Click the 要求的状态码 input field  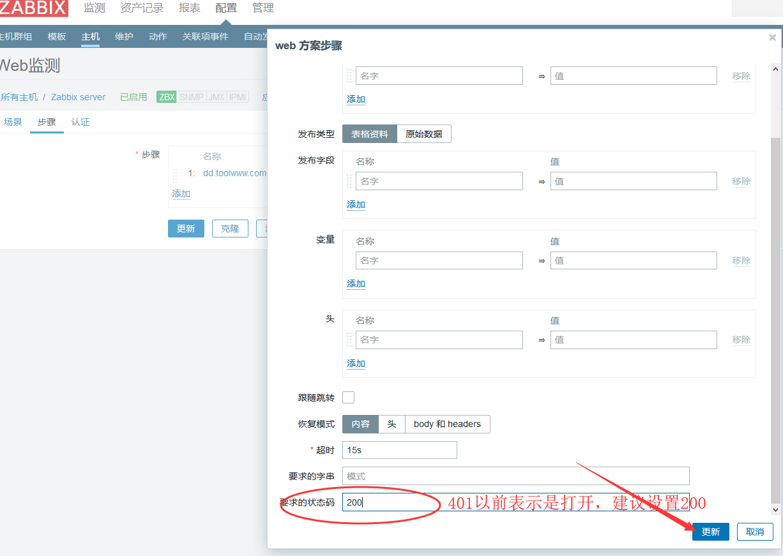pyautogui.click(x=516, y=502)
